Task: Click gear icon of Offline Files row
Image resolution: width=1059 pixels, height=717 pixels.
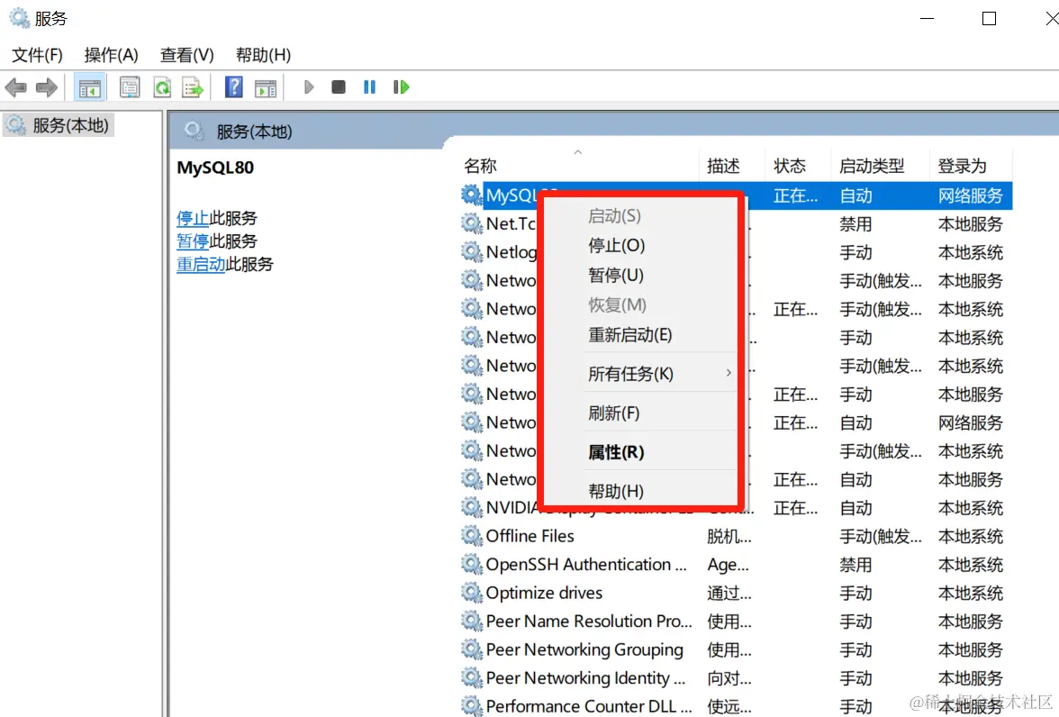Action: coord(472,536)
